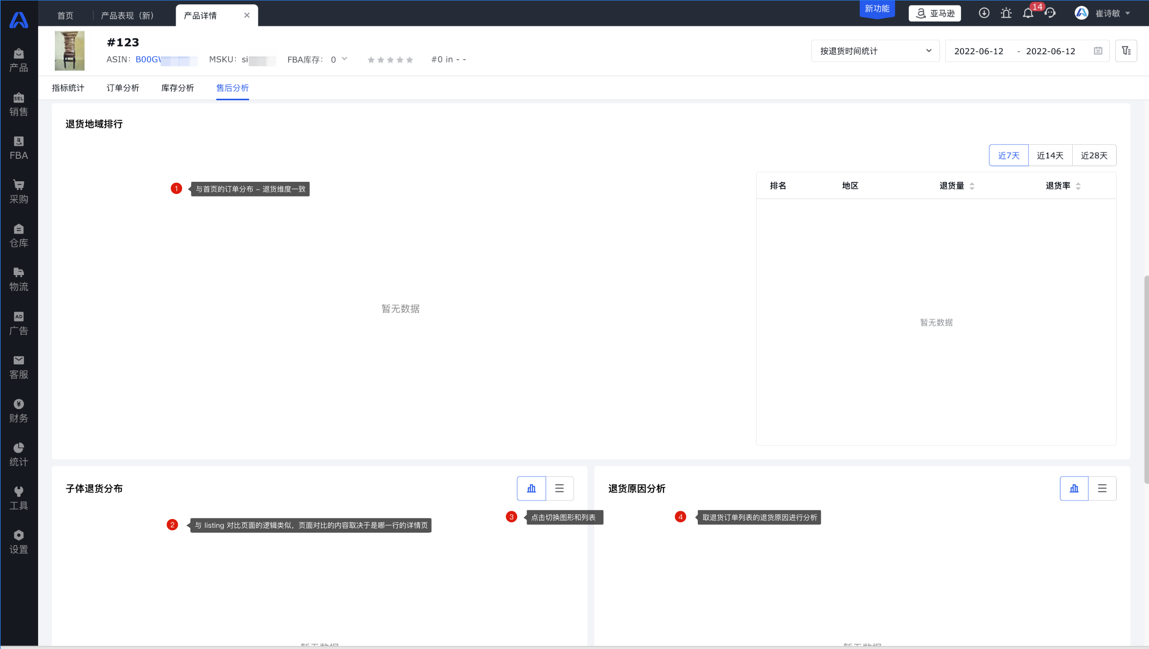Click the customer support headset icon
The width and height of the screenshot is (1149, 649).
click(1050, 13)
